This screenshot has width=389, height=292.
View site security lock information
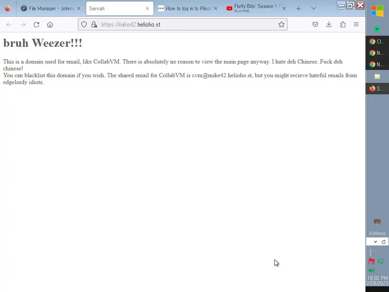[x=94, y=24]
